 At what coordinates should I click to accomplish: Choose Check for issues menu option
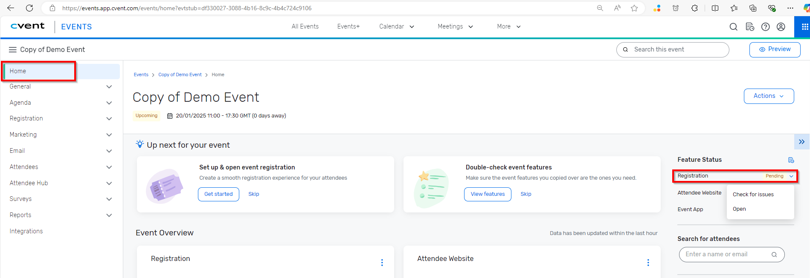(753, 195)
